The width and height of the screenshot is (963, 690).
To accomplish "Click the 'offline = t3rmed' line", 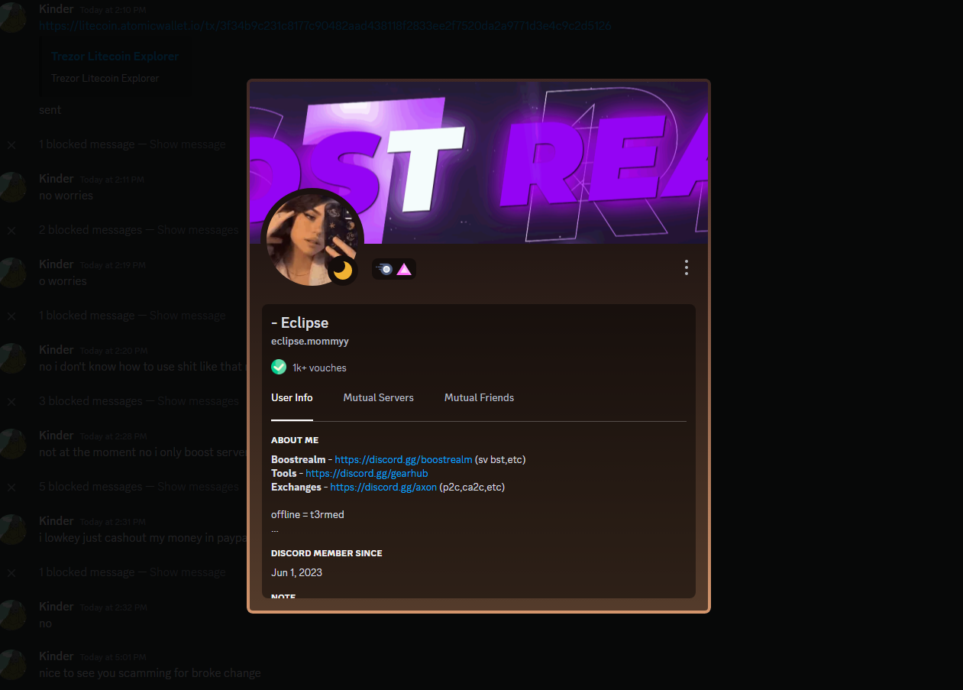I will [x=308, y=514].
